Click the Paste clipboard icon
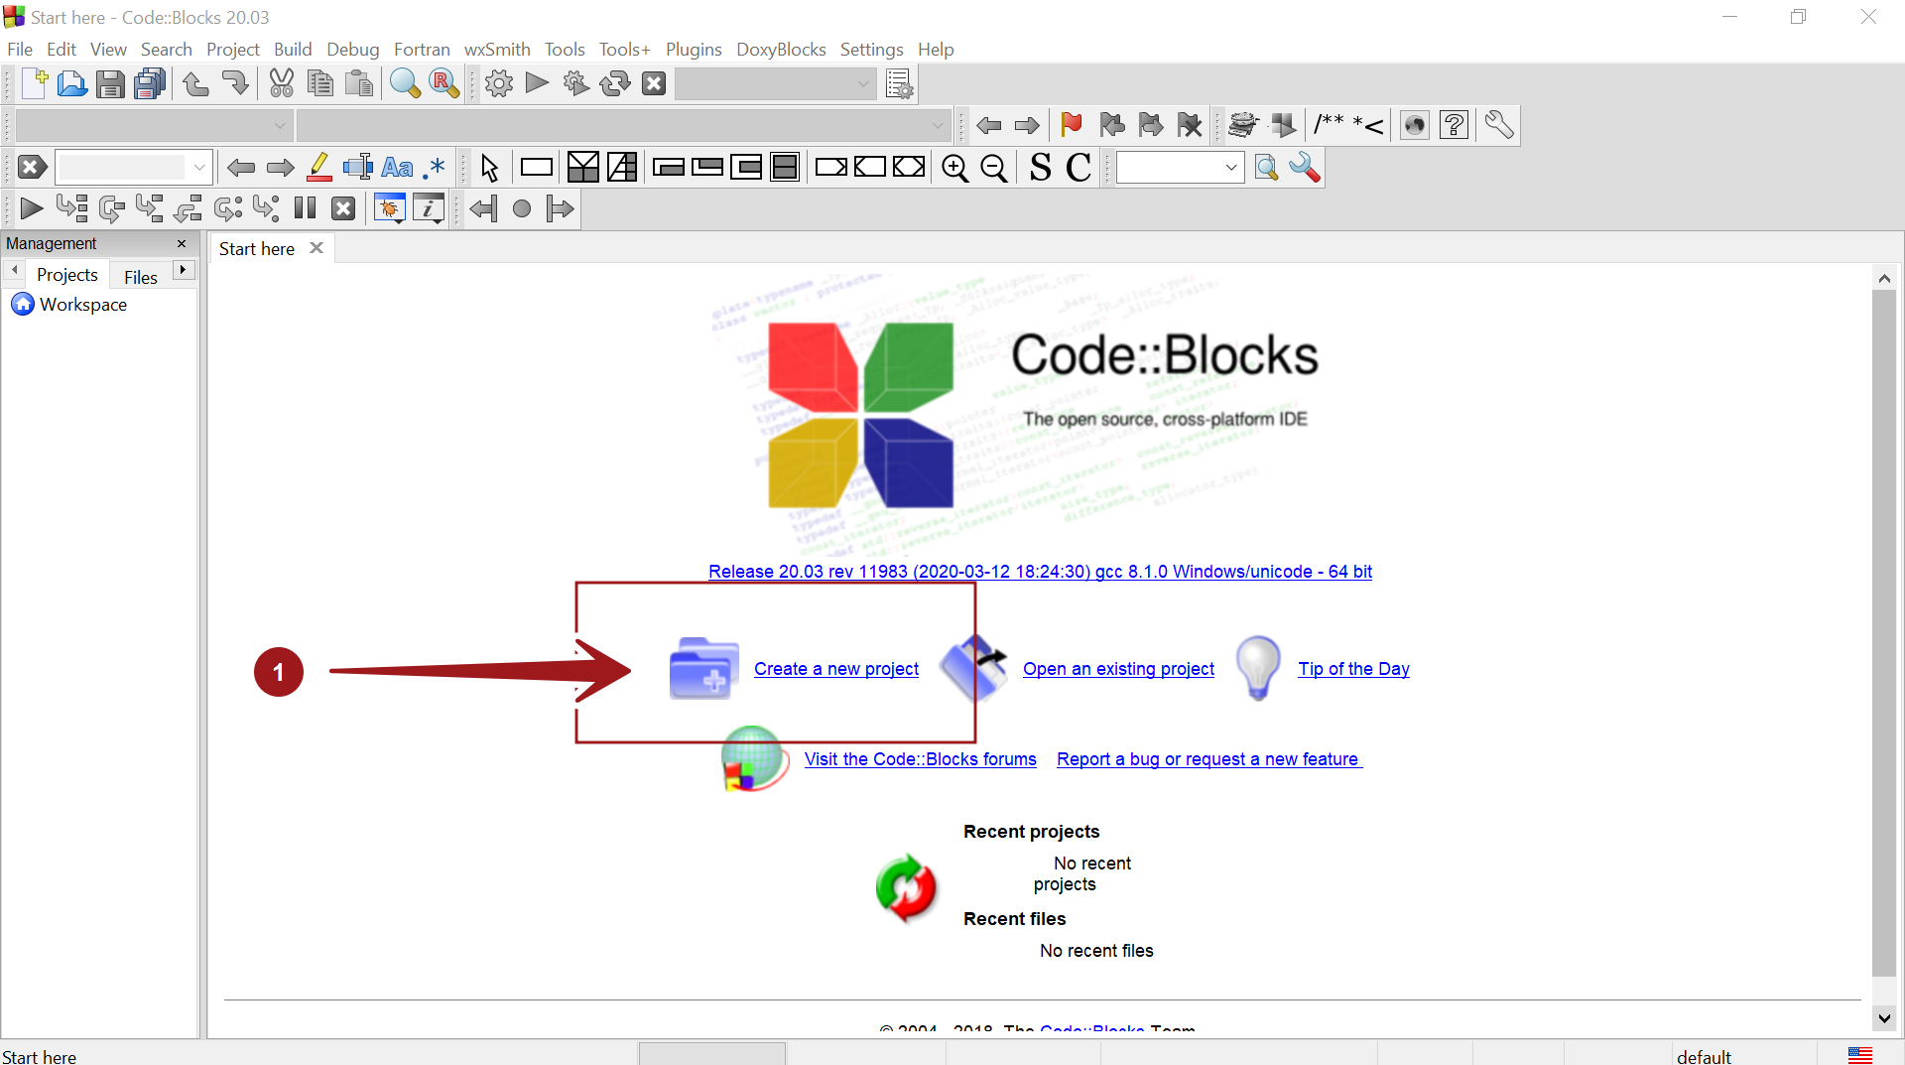This screenshot has height=1065, width=1905. (359, 84)
